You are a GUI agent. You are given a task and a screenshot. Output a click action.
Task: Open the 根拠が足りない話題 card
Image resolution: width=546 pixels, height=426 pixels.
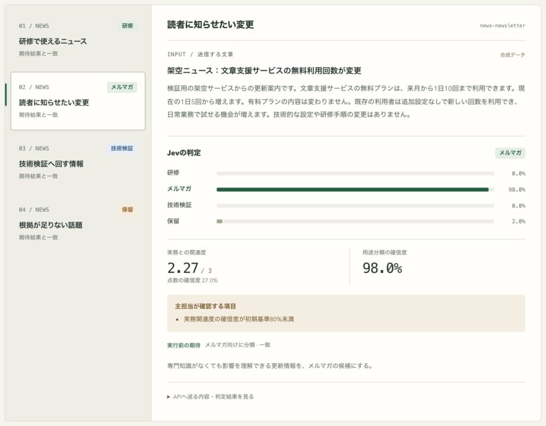pyautogui.click(x=78, y=223)
